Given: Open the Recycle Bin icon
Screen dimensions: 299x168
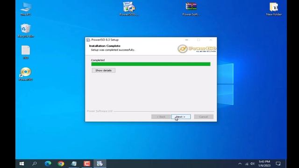Looking at the screenshot, I should pyautogui.click(x=26, y=30).
